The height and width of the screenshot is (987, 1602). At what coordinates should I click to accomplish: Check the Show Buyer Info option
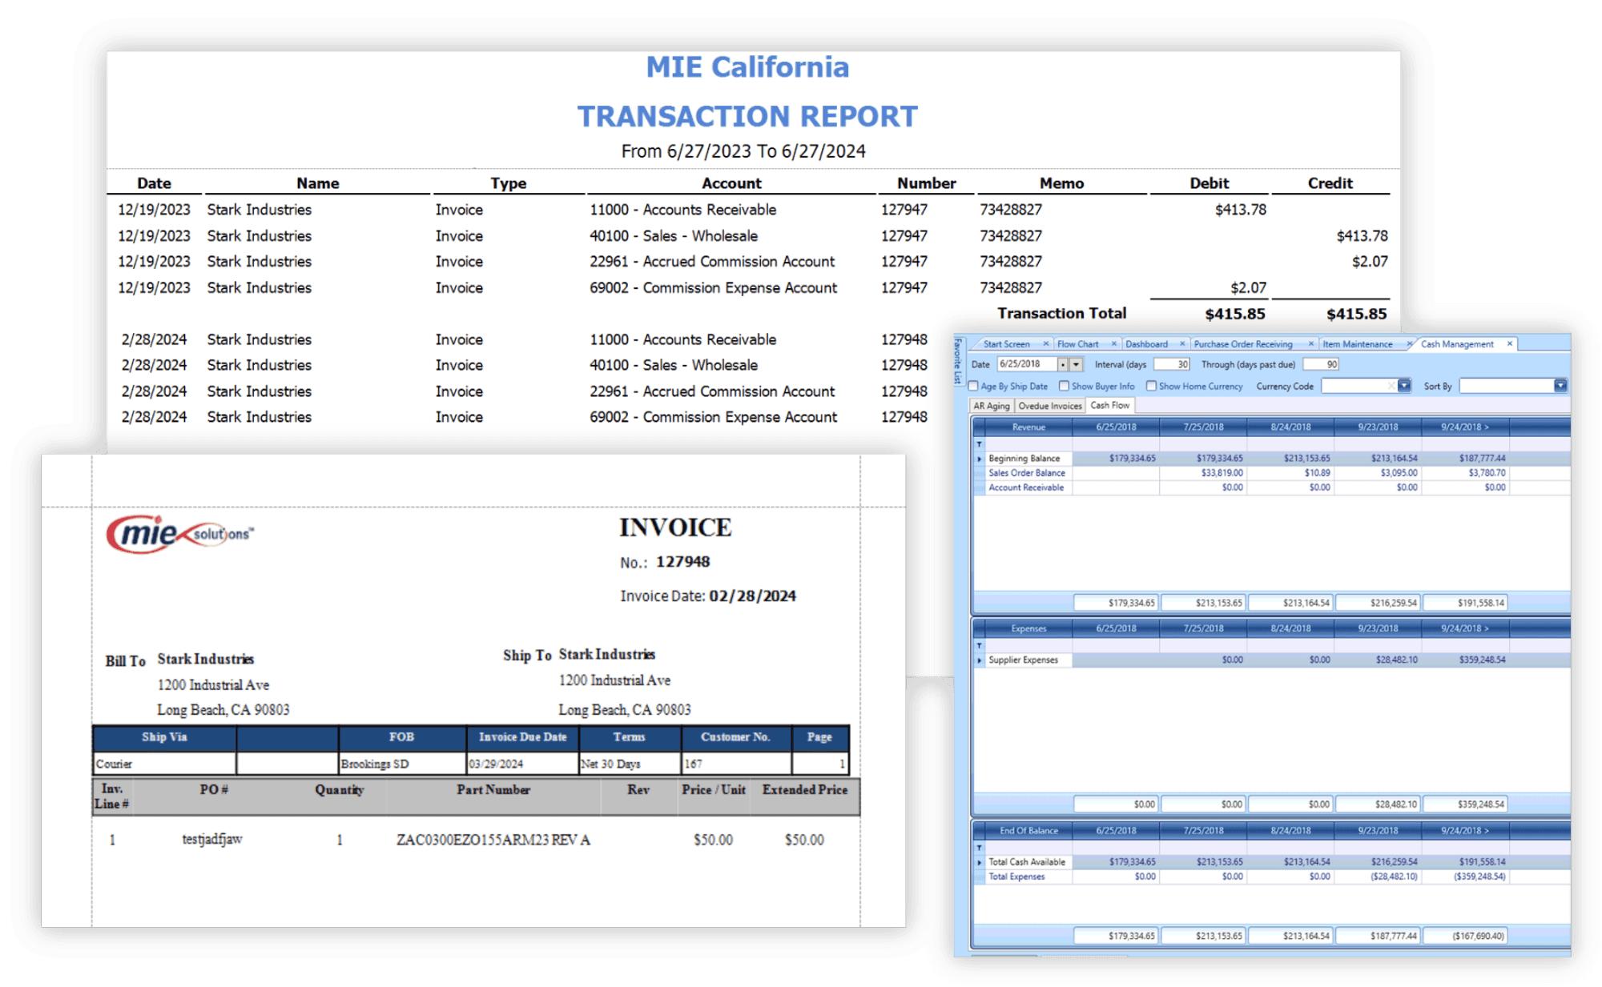point(1064,387)
